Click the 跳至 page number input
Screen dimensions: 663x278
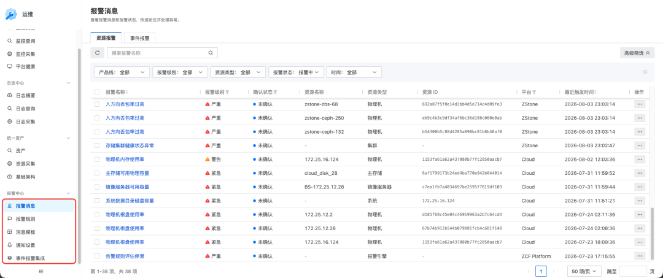[x=633, y=271]
